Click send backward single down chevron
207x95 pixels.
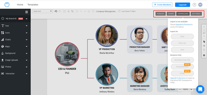pyautogui.click(x=85, y=11)
